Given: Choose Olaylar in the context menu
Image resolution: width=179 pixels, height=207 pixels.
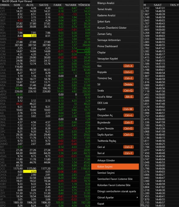Looking at the screenshot, I should pyautogui.click(x=115, y=52).
